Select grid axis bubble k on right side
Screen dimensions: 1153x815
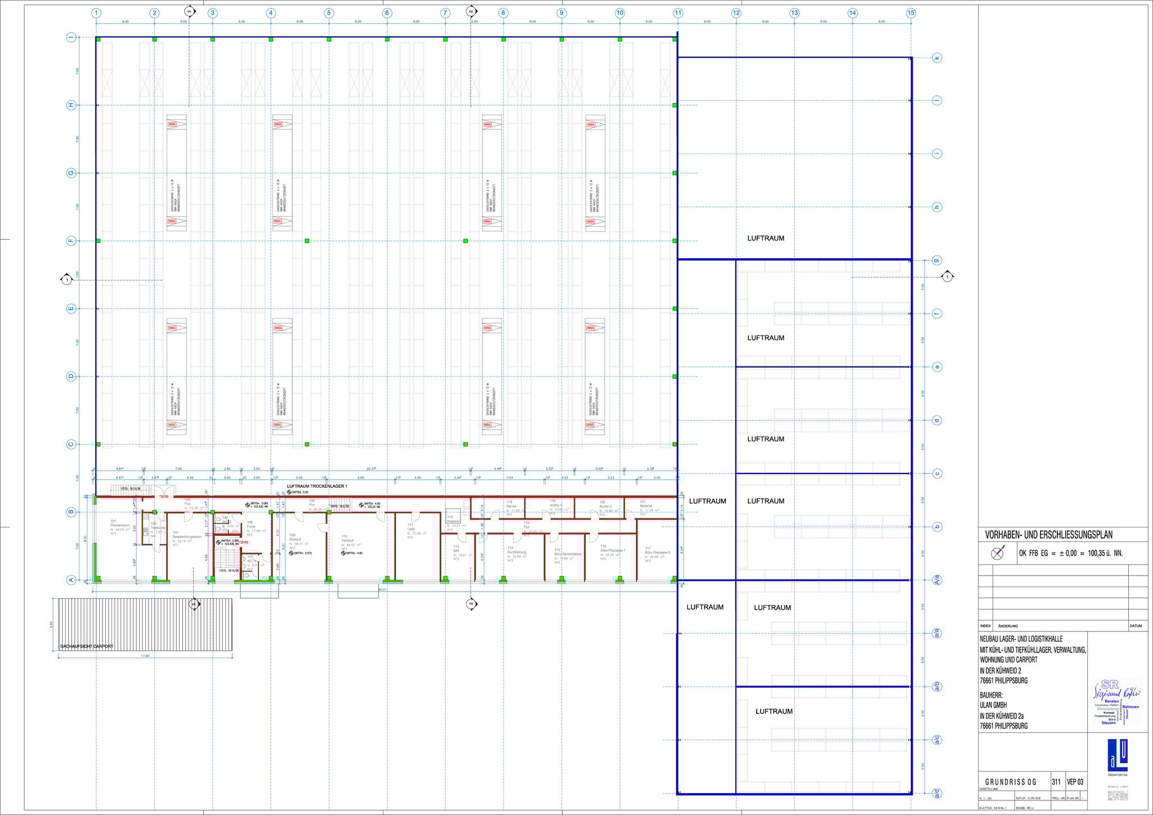click(937, 58)
